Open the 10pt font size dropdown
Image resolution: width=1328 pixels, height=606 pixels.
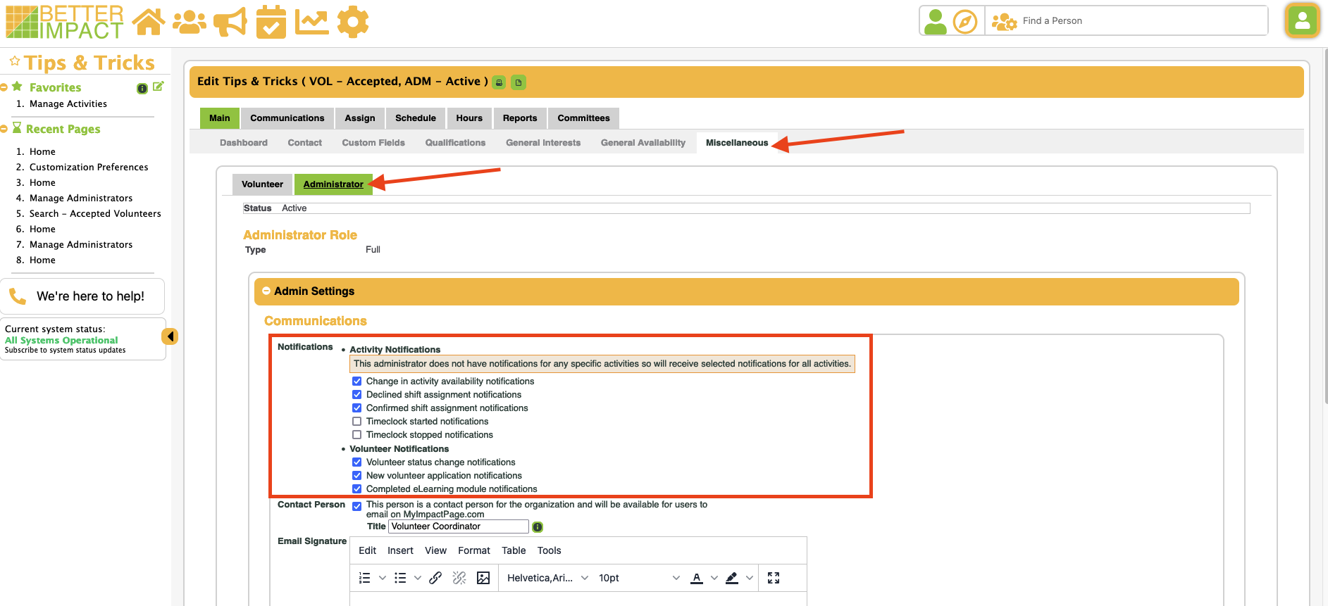pyautogui.click(x=639, y=578)
